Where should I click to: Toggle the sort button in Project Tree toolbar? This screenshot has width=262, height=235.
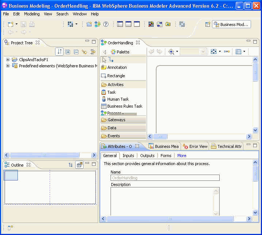click(x=60, y=52)
